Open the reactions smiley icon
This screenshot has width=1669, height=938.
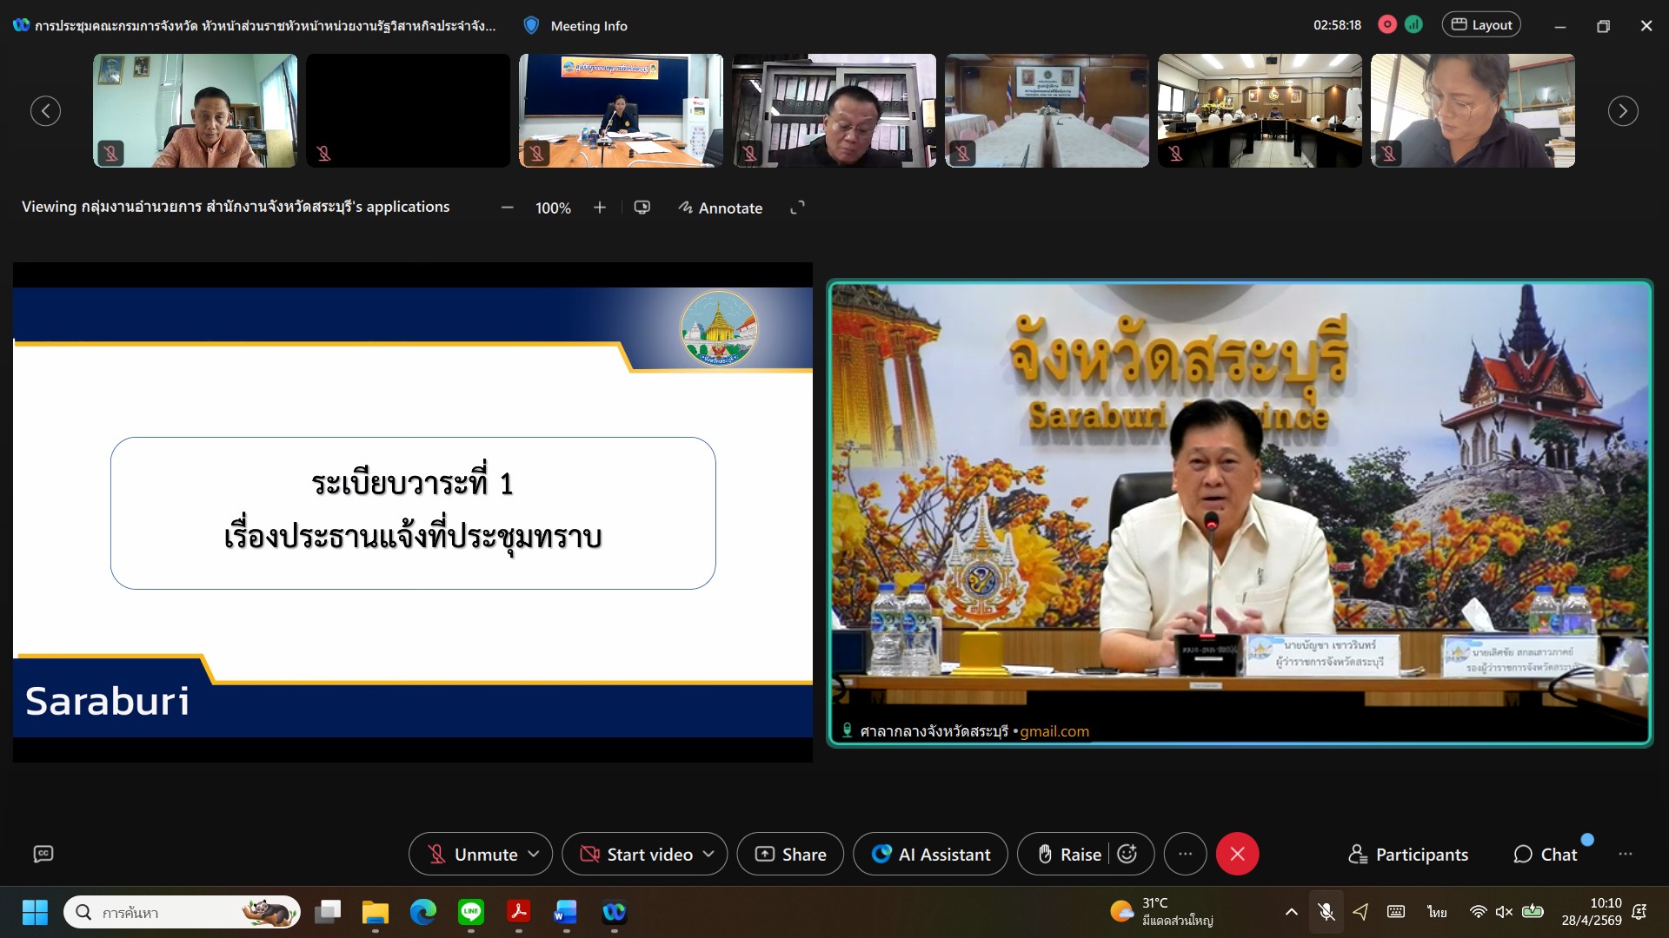click(1127, 855)
